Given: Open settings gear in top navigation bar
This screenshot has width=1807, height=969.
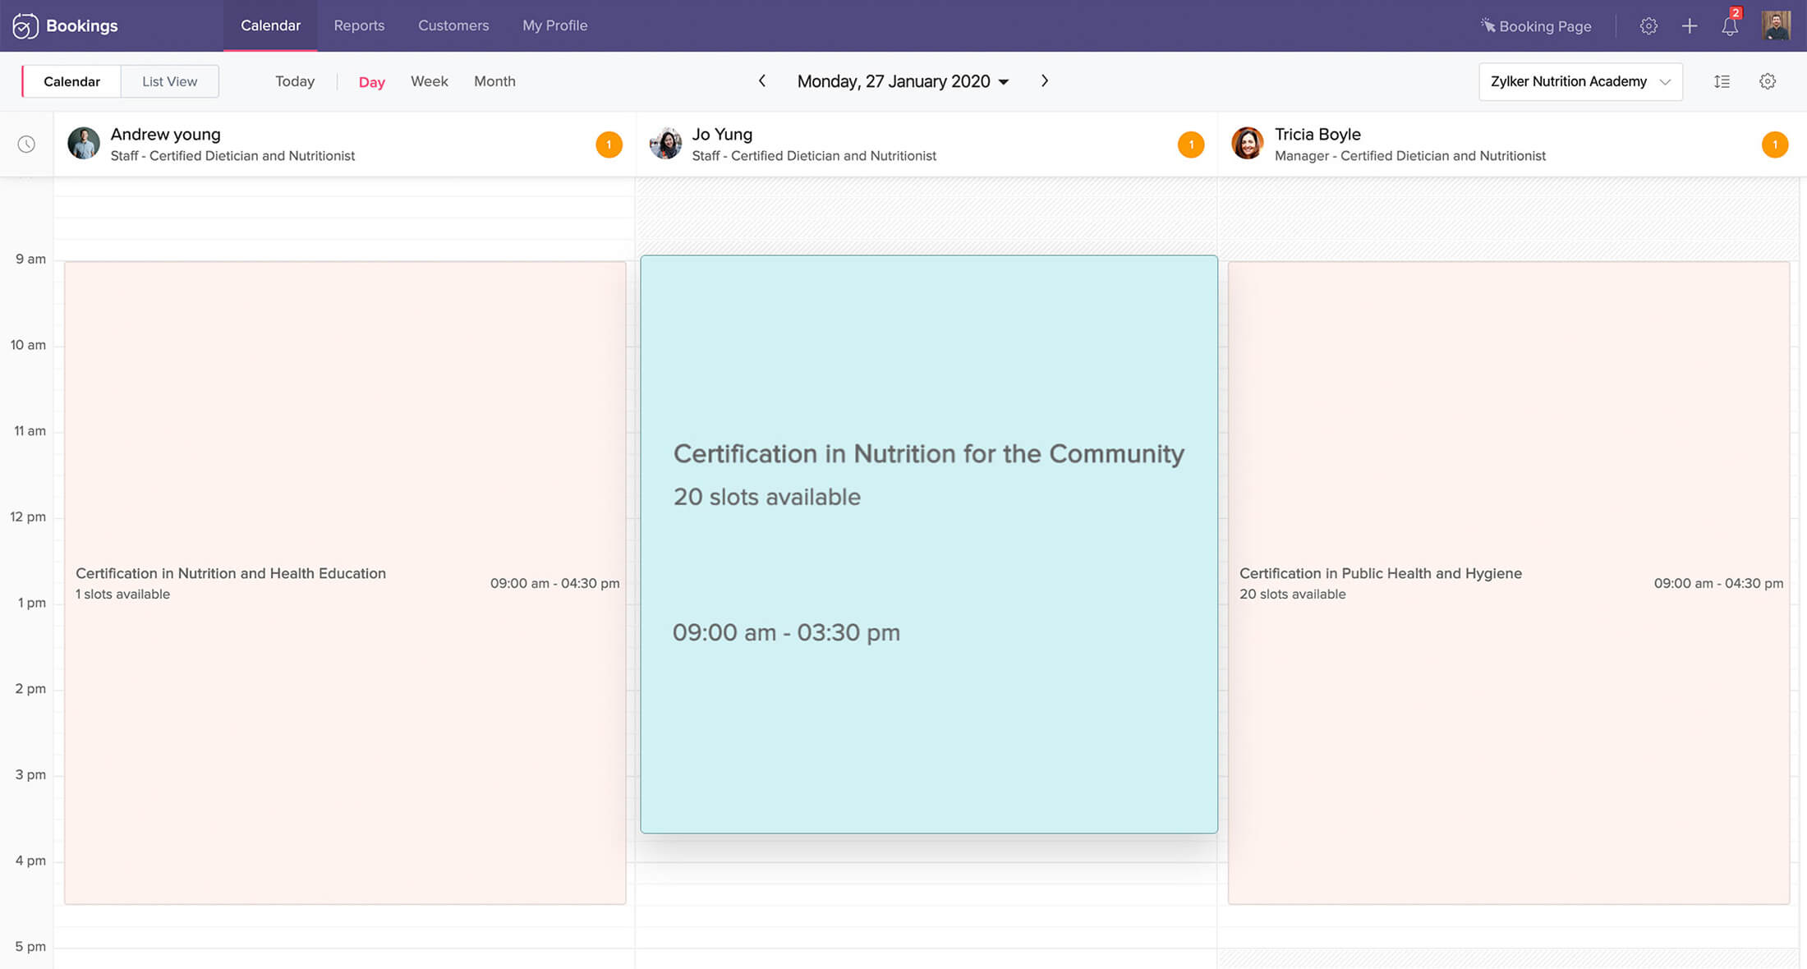Looking at the screenshot, I should tap(1648, 26).
